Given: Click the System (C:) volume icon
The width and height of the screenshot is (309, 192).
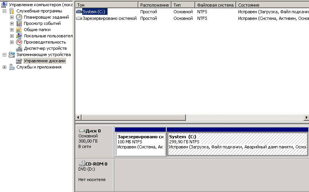Looking at the screenshot, I should coord(79,12).
